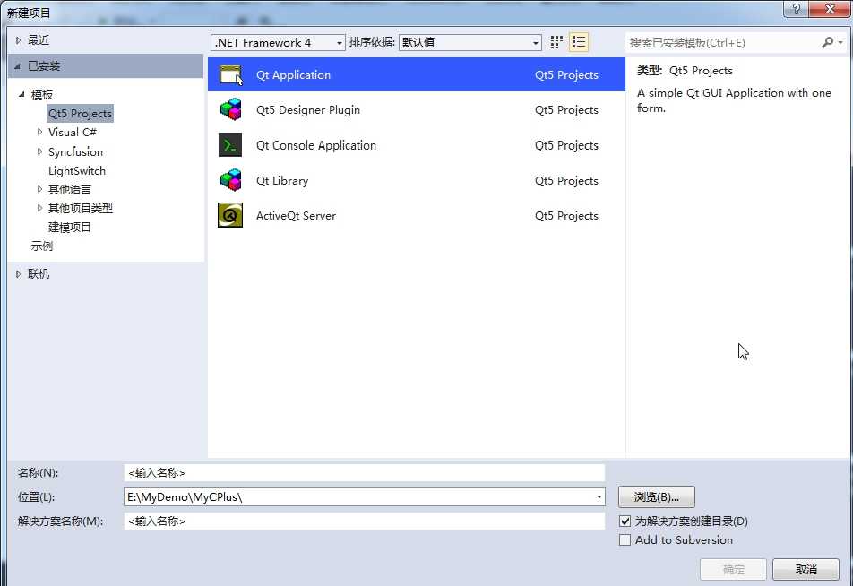Open search options dropdown arrow
This screenshot has height=586, width=853.
[840, 42]
